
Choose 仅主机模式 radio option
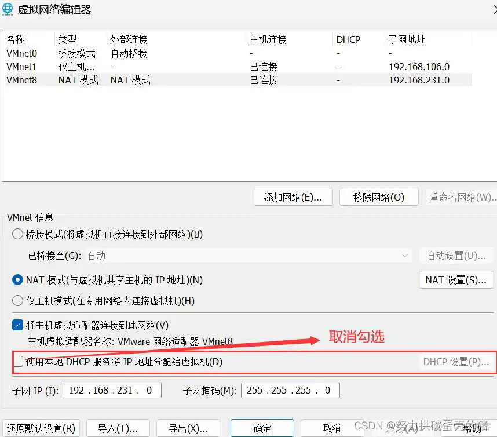pyautogui.click(x=17, y=301)
